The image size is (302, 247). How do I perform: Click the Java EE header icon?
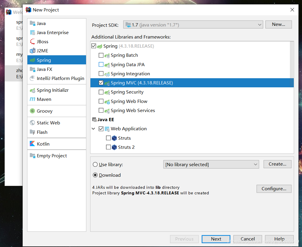94,120
